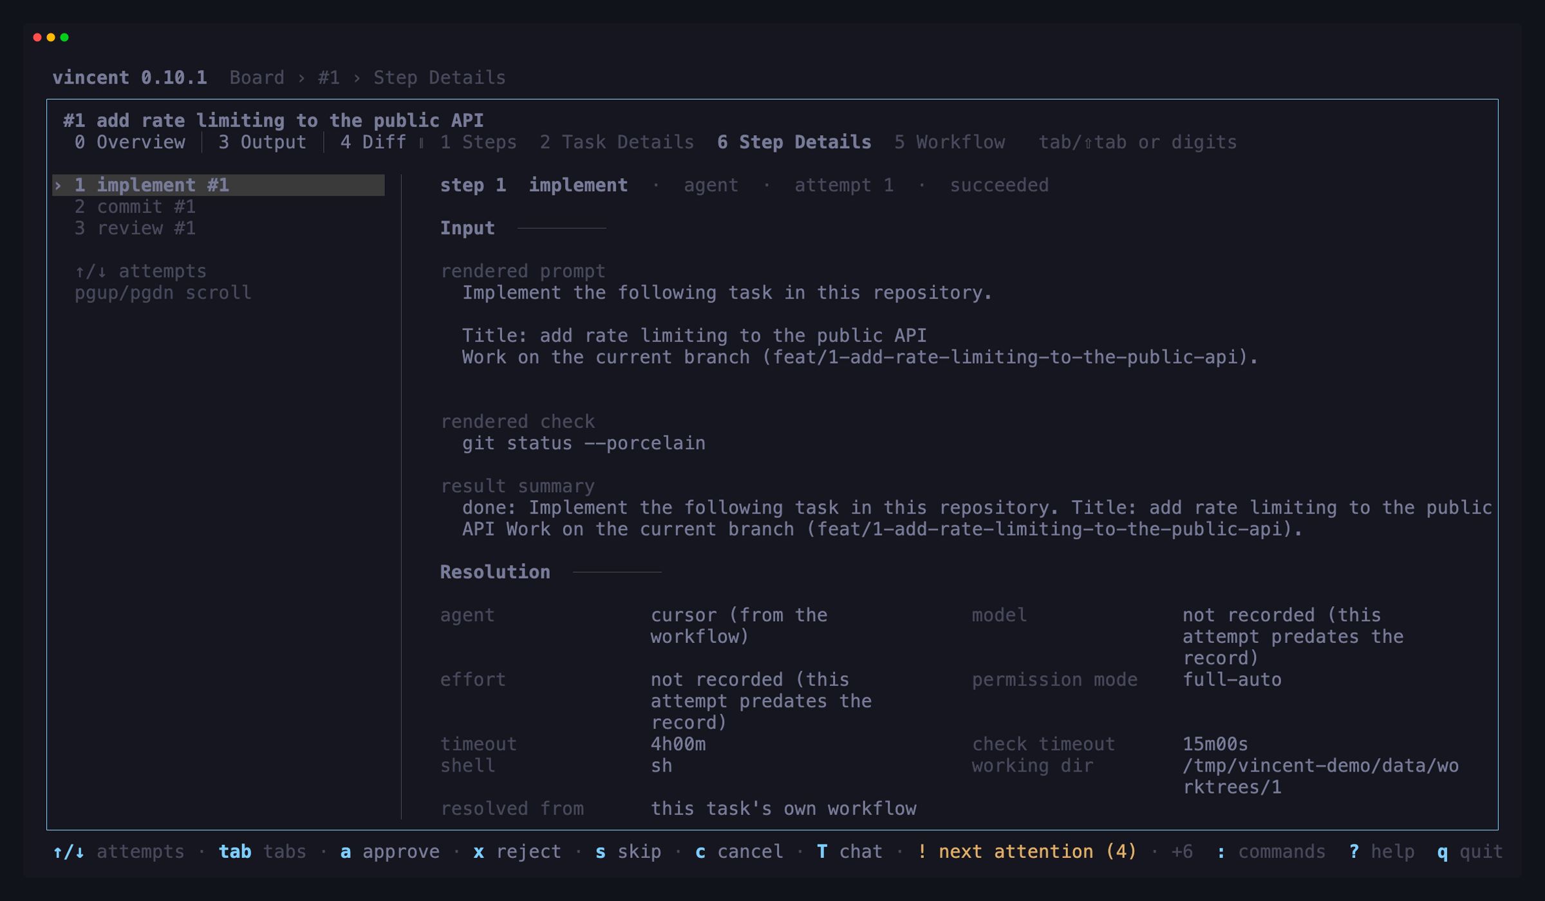Click the '4h00m' timeout value
This screenshot has width=1545, height=901.
click(678, 745)
